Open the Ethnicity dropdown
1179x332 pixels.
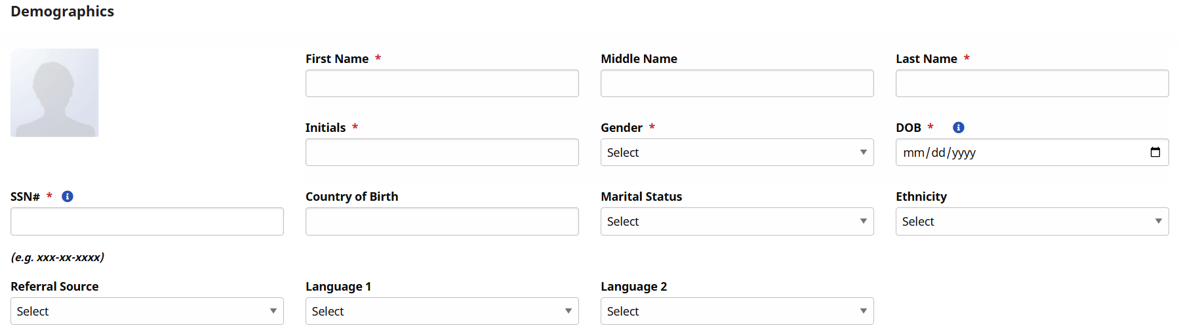pos(1031,222)
